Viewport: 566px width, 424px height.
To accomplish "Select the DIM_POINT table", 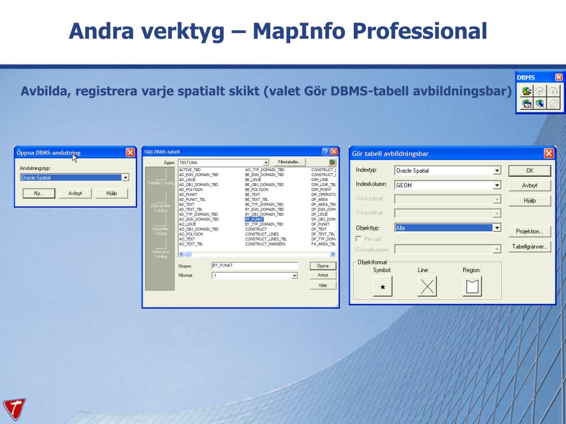I will (321, 190).
